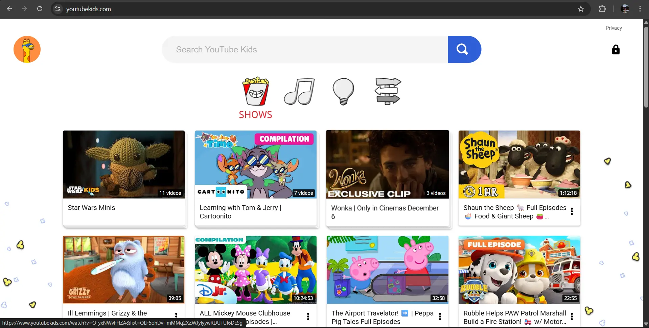649x328 pixels.
Task: Select the Explore signpost category
Action: (388, 91)
